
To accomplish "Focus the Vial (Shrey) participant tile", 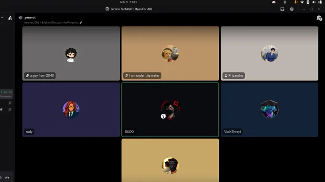I will coord(270,110).
